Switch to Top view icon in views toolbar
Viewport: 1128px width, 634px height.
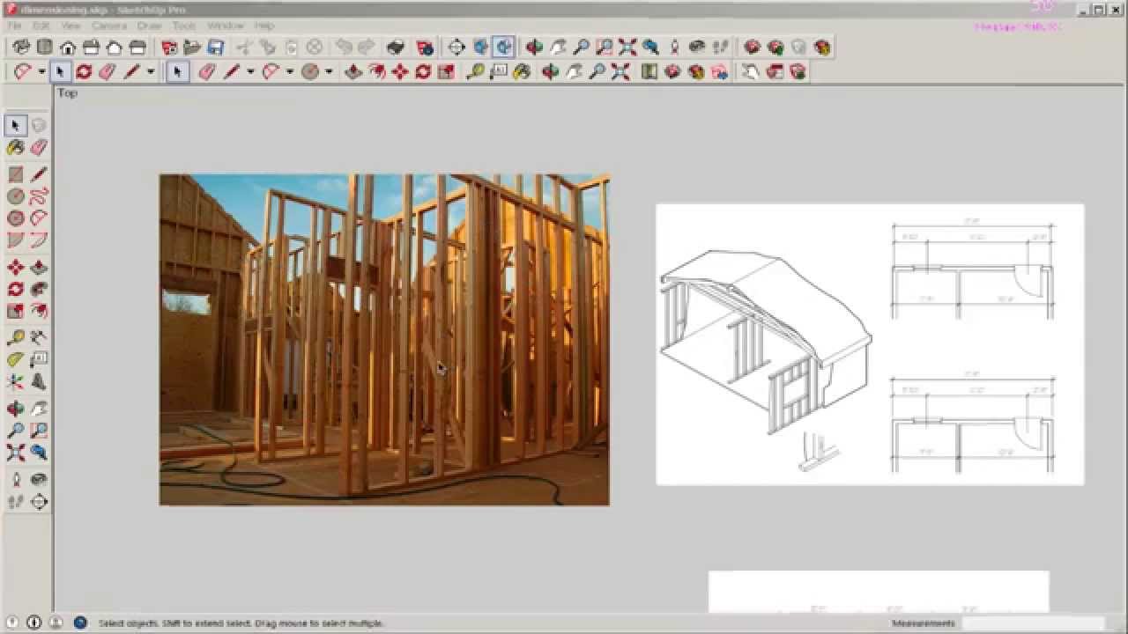[x=44, y=47]
